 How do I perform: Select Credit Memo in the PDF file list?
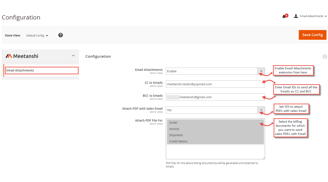pyautogui.click(x=215, y=141)
